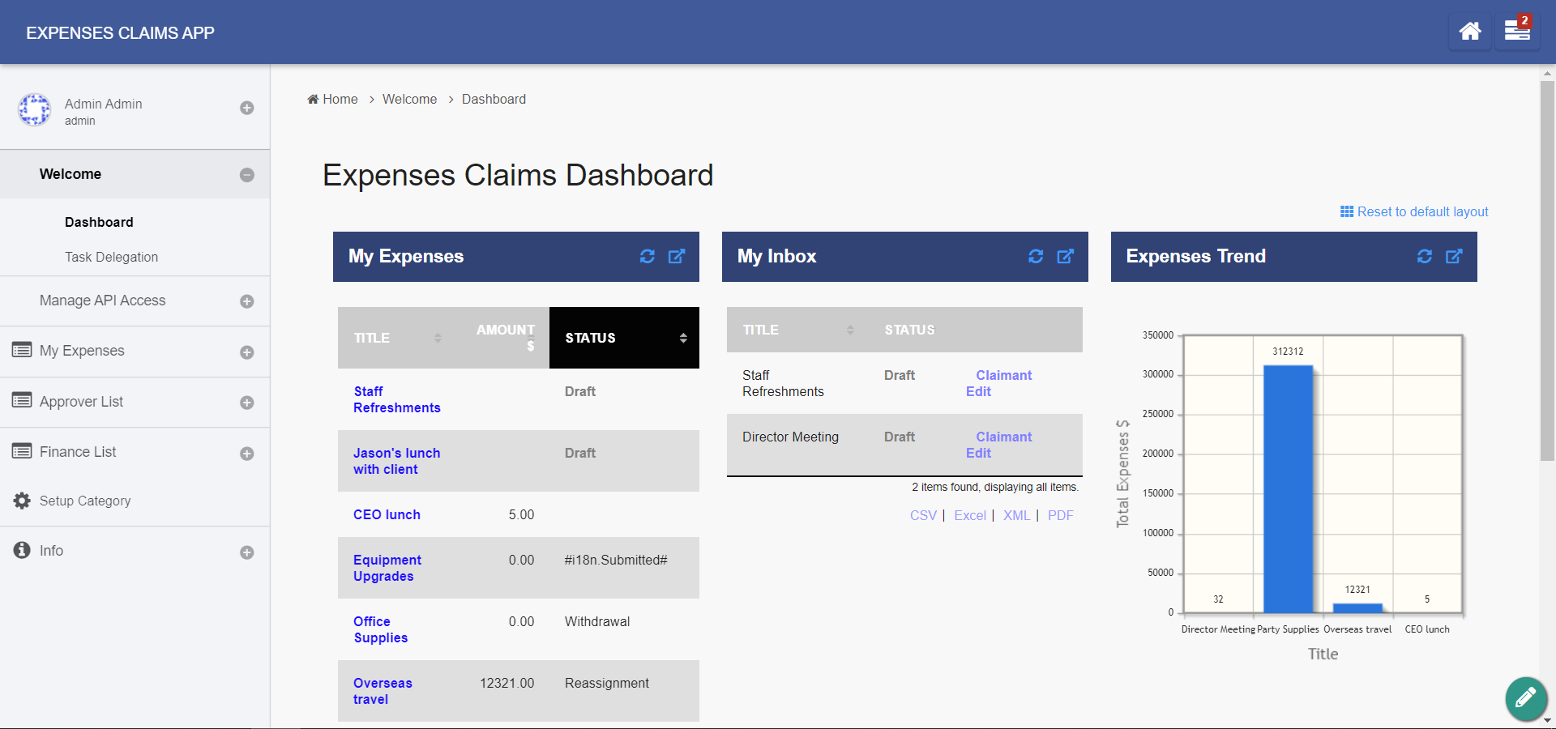The image size is (1556, 729).
Task: Open Task Delegation in the sidebar
Action: pyautogui.click(x=111, y=257)
